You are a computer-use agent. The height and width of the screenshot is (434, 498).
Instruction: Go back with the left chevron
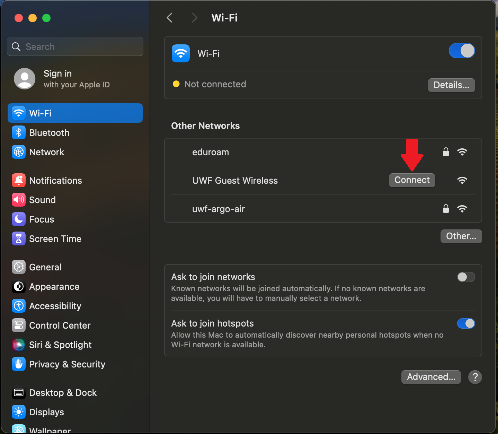170,18
